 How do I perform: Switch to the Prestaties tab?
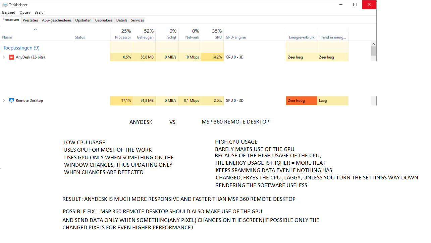tap(31, 20)
